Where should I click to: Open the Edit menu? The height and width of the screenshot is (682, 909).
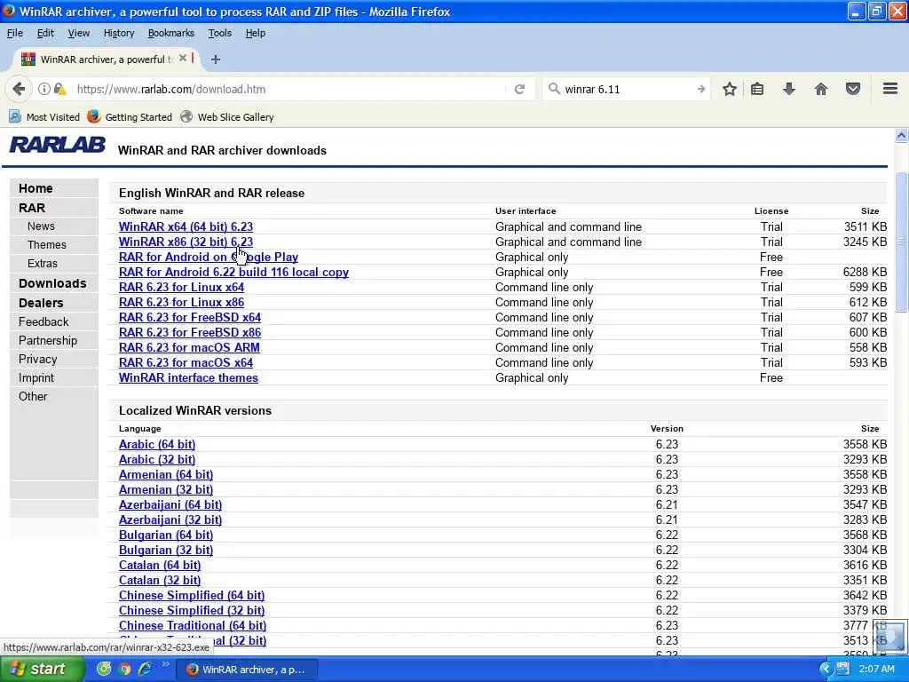(45, 33)
